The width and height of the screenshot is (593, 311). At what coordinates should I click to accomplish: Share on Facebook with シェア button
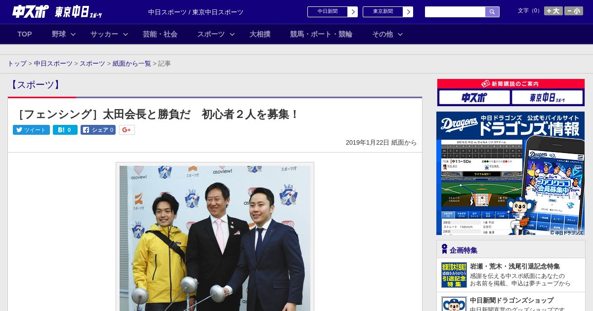[x=98, y=130]
